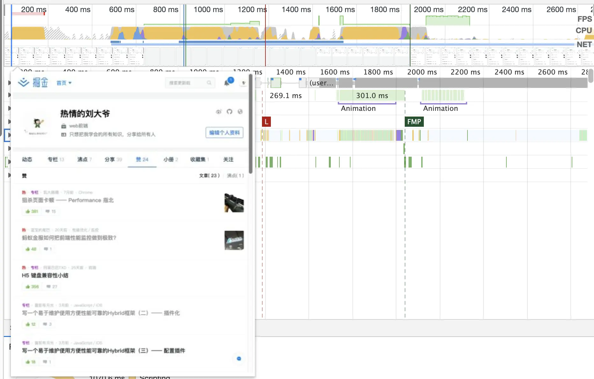Switch to the 收藏集 tab

tap(199, 160)
